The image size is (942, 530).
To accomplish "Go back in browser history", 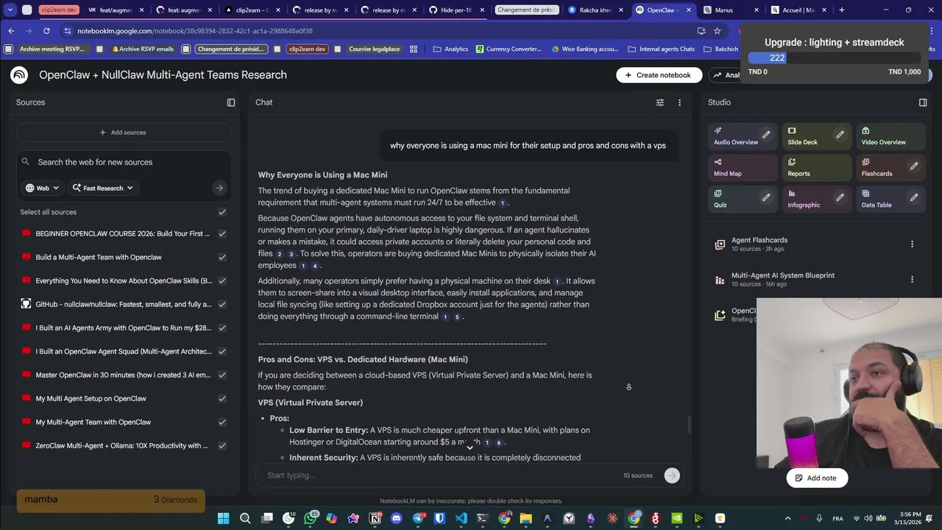I will [x=11, y=31].
